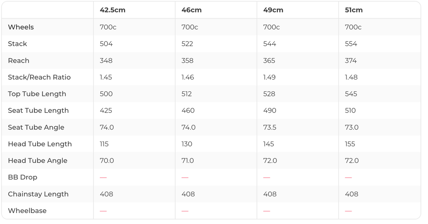Image resolution: width=428 pixels, height=224 pixels.
Task: Click the Head Tube Length row label
Action: point(40,144)
